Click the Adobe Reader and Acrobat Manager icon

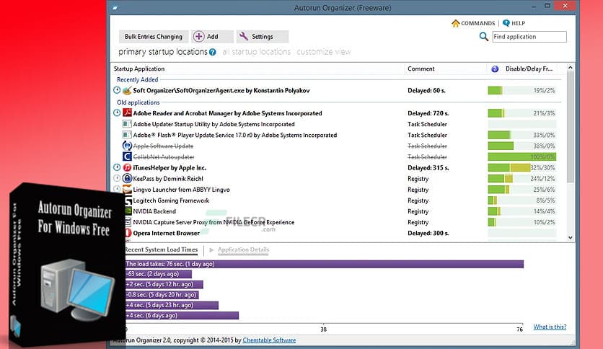click(x=127, y=113)
